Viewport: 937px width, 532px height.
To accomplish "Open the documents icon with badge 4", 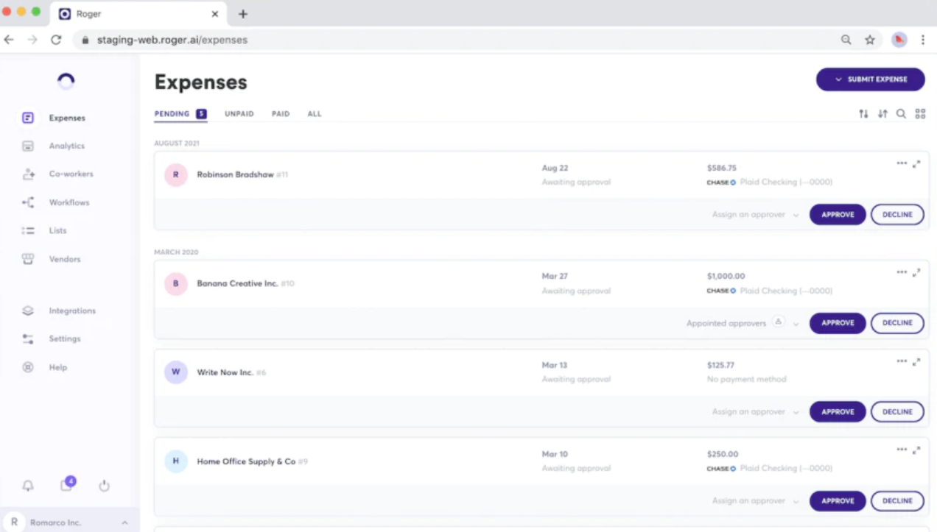I will 67,484.
